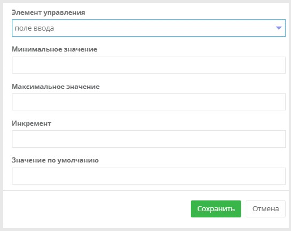
Task: Click the 'Значение по умолчанию' input field
Action: pos(149,176)
